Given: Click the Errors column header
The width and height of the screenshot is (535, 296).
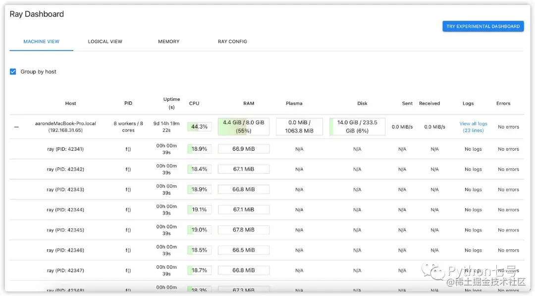Looking at the screenshot, I should coord(503,103).
